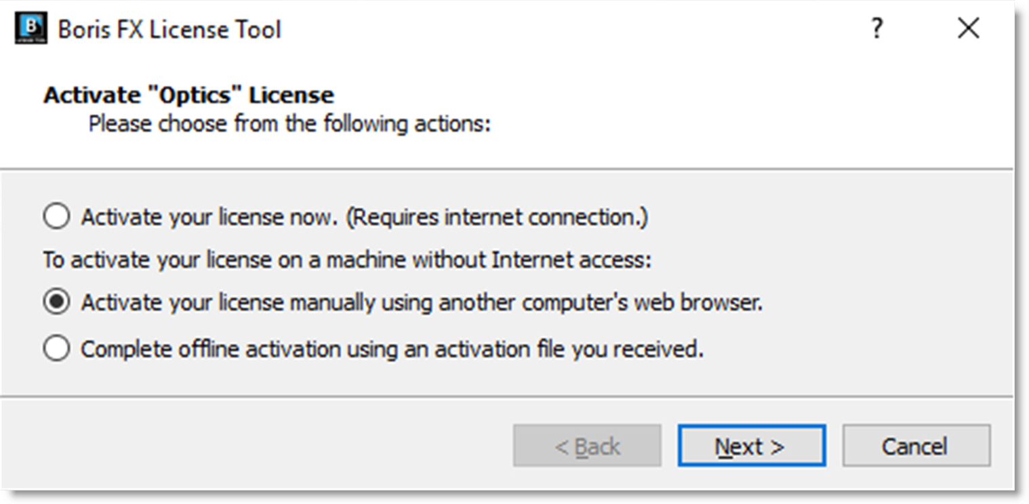The height and width of the screenshot is (504, 1029).
Task: Click the greyed-out Back button
Action: [586, 446]
